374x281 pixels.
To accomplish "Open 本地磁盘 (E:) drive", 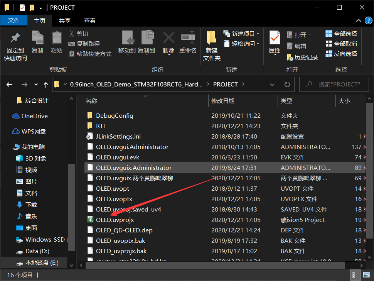I will coord(37,263).
